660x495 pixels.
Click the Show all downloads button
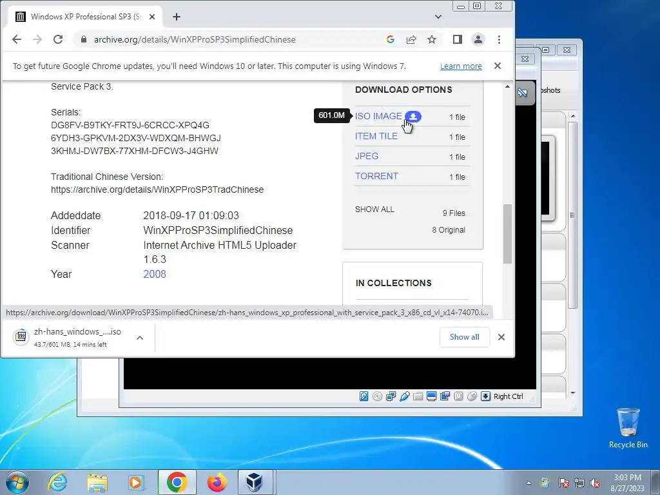(464, 337)
